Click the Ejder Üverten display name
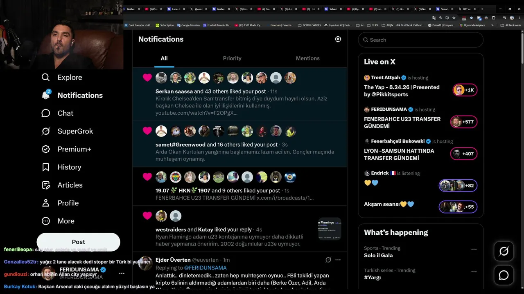Screen dimensions: 524x294 coord(173,260)
